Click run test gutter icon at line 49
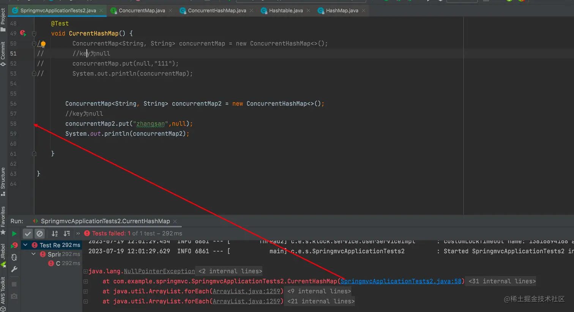 (23, 33)
